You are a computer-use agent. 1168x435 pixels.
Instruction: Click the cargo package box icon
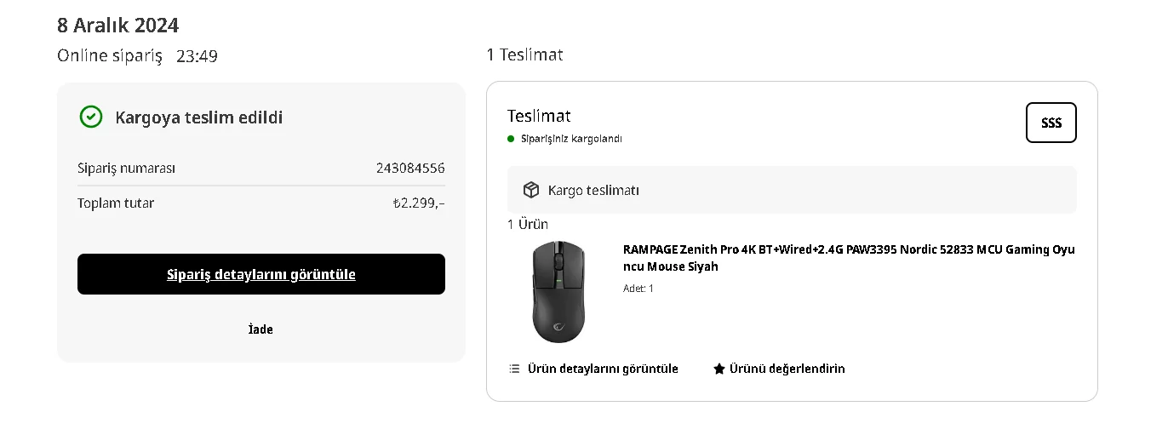[531, 189]
